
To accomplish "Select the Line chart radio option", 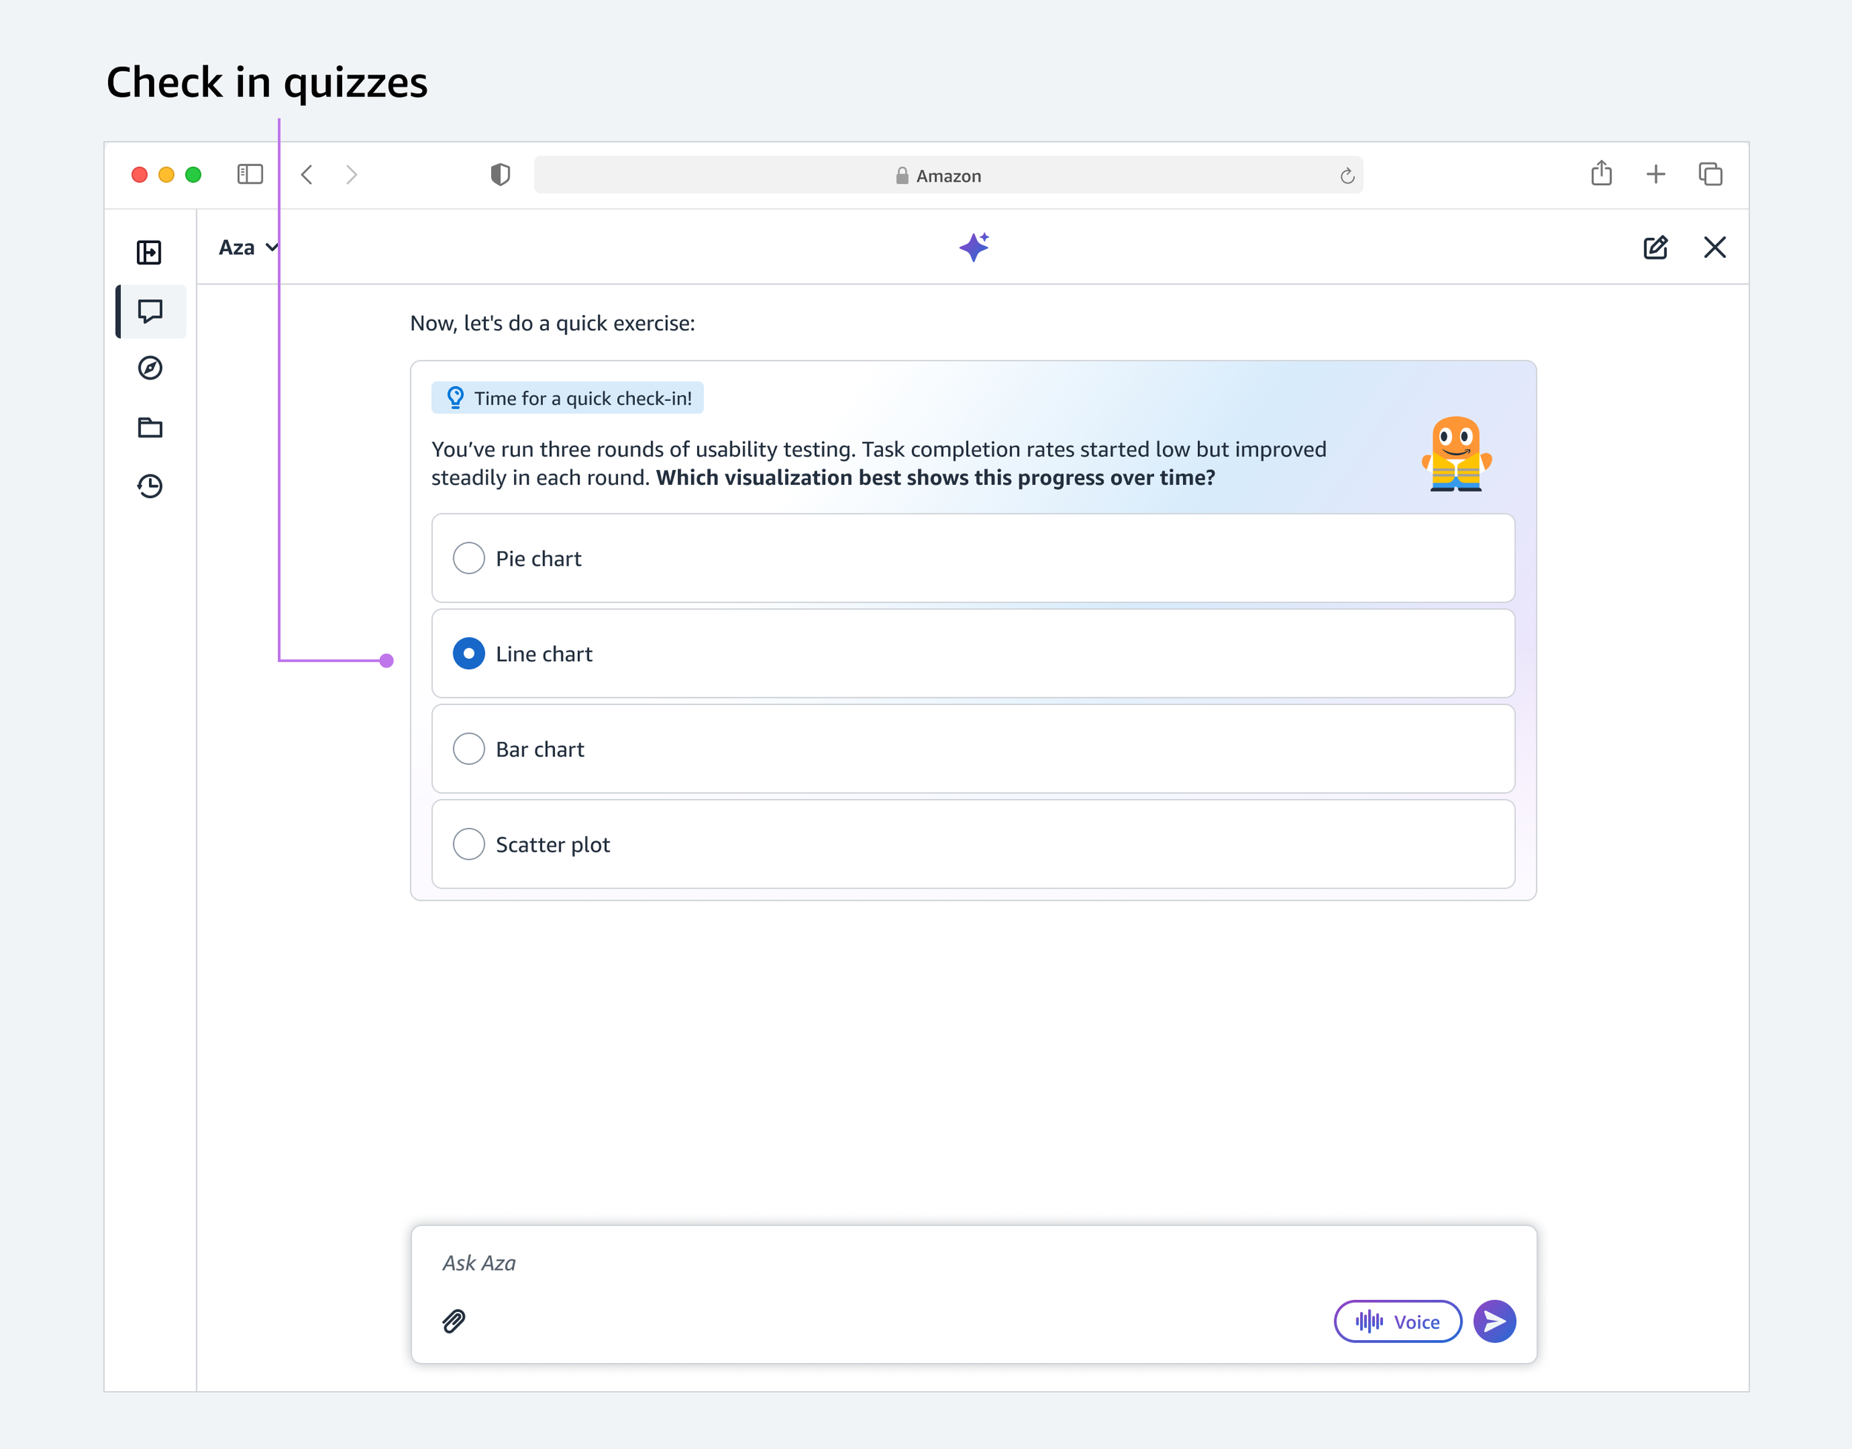I will pos(468,654).
